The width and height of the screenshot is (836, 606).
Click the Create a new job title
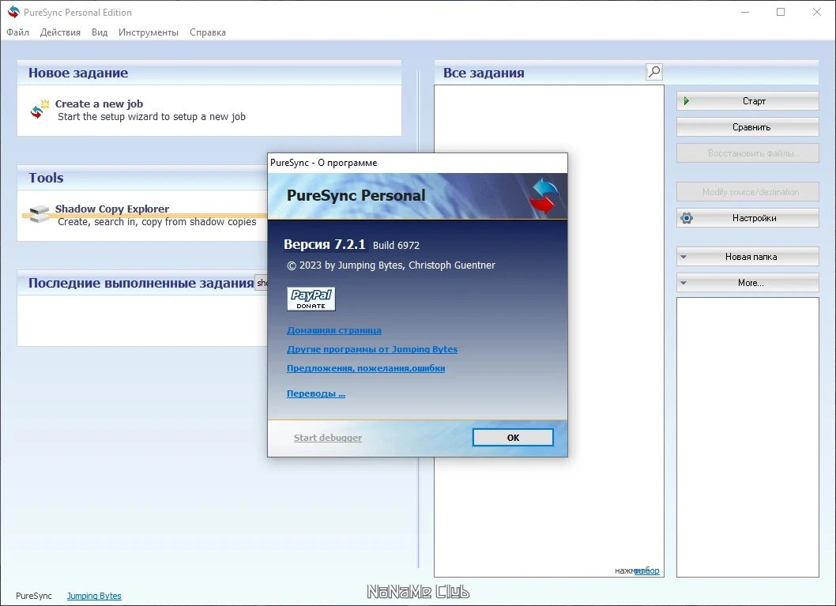(99, 104)
